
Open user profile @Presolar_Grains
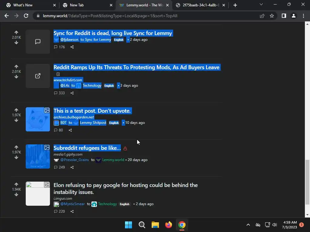click(x=74, y=160)
